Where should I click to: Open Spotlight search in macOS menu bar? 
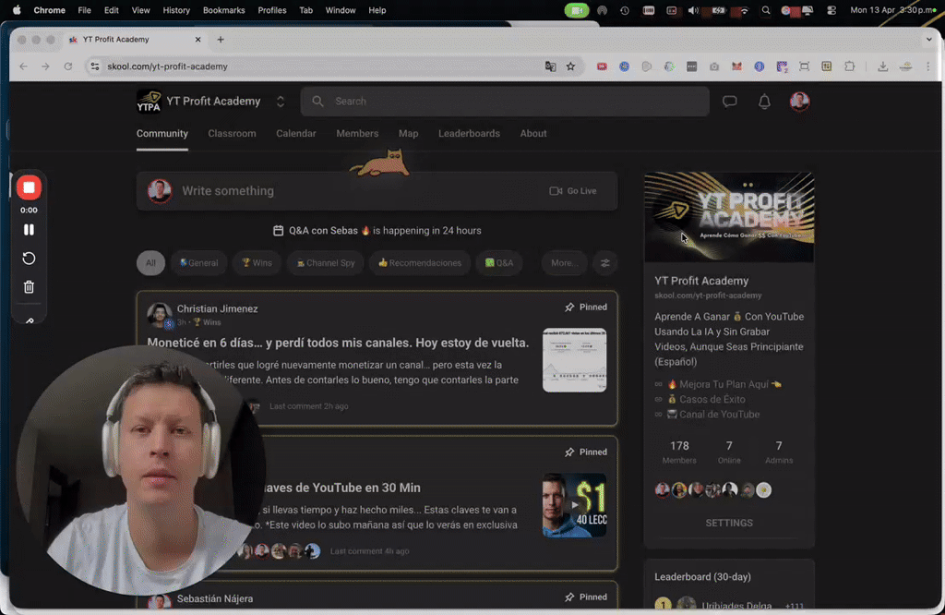click(x=765, y=10)
